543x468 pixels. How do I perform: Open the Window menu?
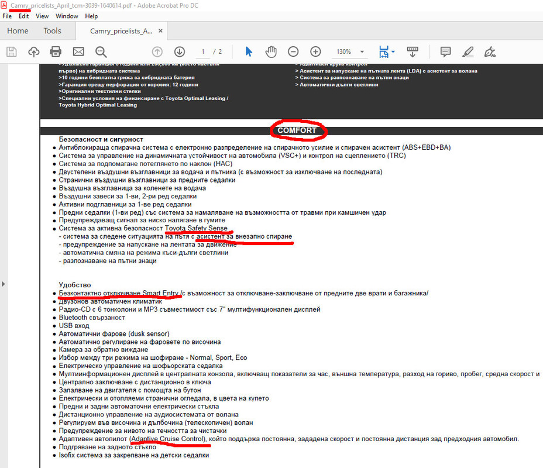coord(67,16)
